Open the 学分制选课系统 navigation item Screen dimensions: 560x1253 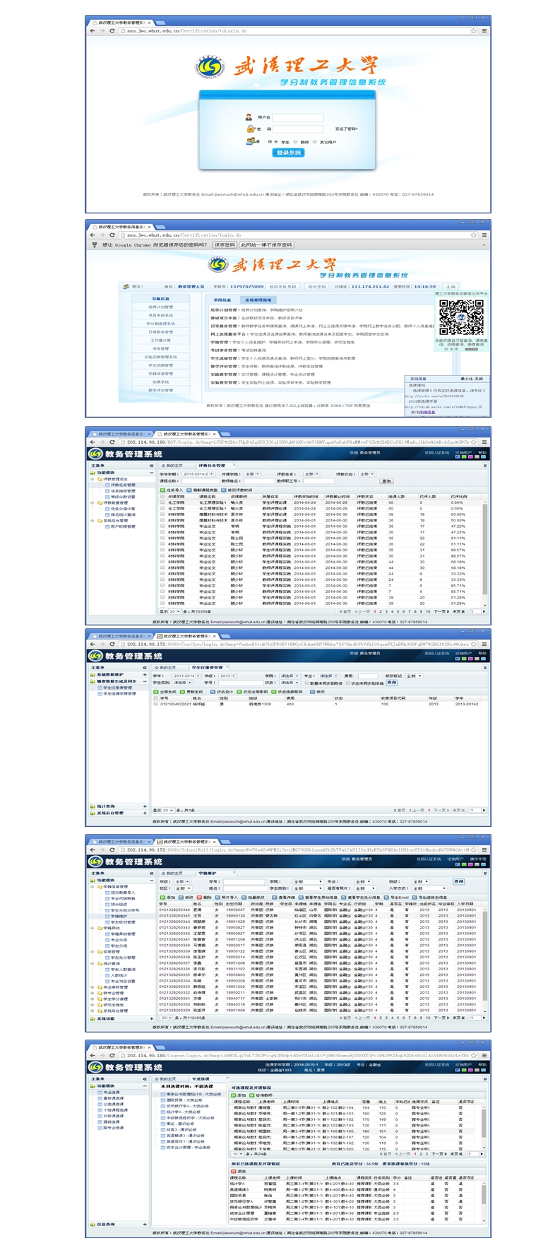(161, 324)
